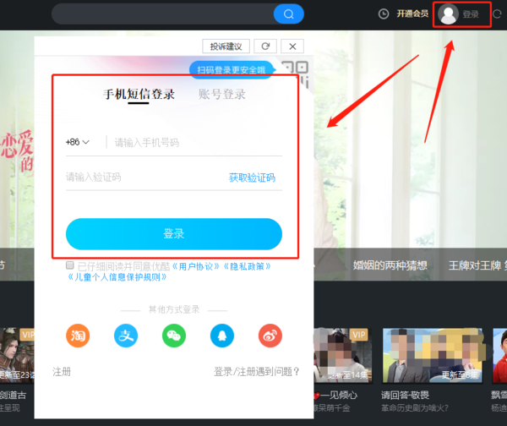Click the top search input bar

[x=162, y=14]
